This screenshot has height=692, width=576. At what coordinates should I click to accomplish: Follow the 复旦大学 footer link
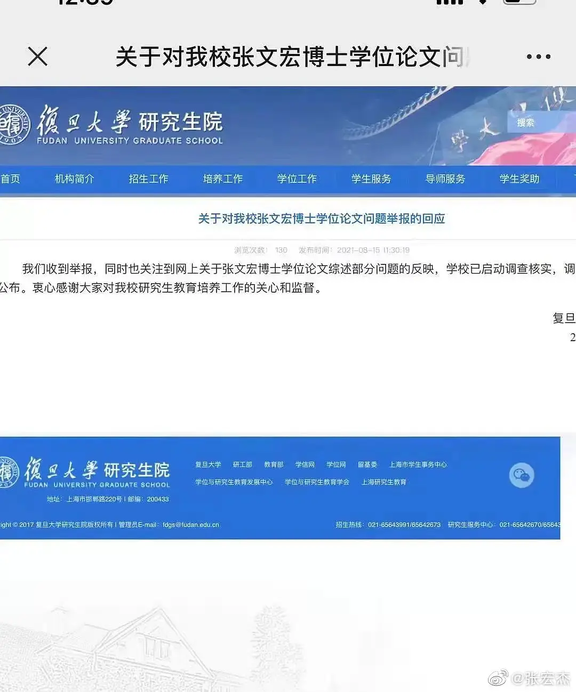(208, 464)
